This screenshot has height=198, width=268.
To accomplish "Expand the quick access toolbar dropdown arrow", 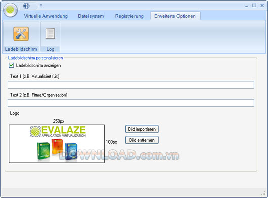I will [41, 6].
